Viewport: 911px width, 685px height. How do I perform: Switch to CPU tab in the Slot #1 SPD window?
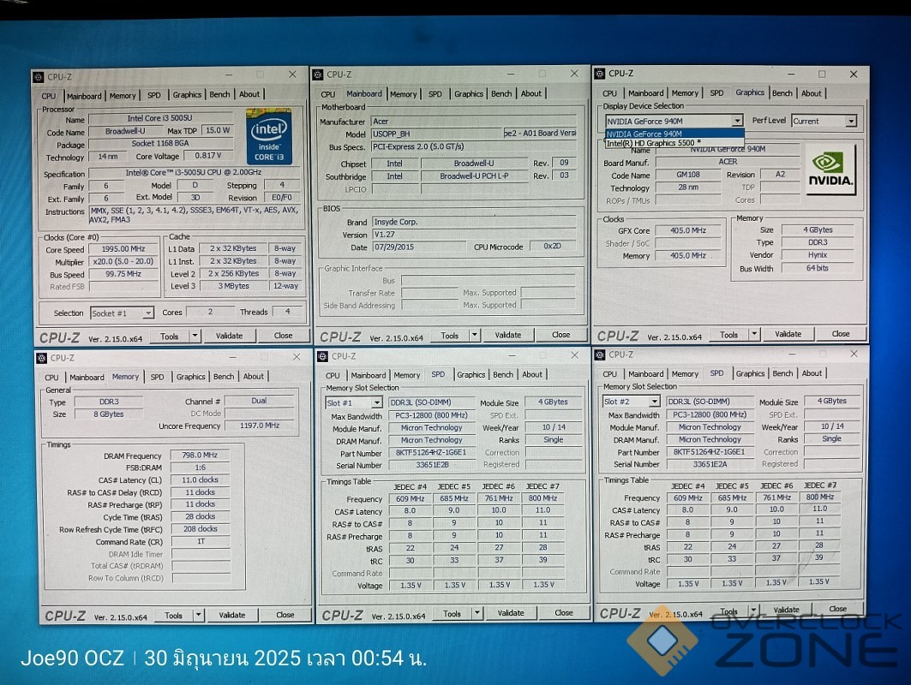pyautogui.click(x=333, y=375)
